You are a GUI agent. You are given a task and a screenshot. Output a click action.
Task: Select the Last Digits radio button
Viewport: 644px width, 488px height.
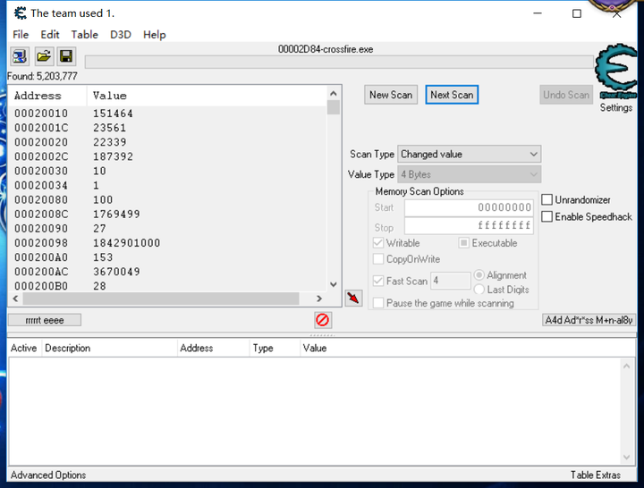tap(479, 290)
